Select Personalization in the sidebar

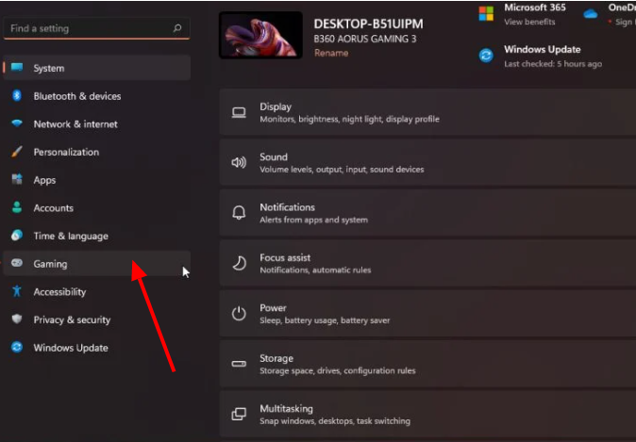pyautogui.click(x=97, y=152)
